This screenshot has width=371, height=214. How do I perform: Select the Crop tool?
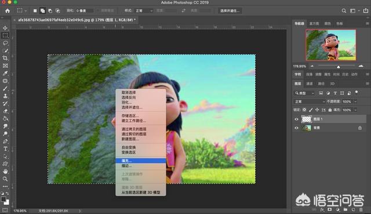click(x=5, y=58)
